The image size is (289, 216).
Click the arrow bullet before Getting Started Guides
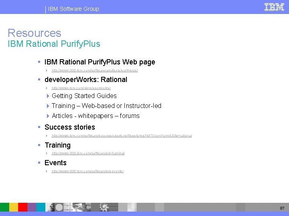pos(48,96)
